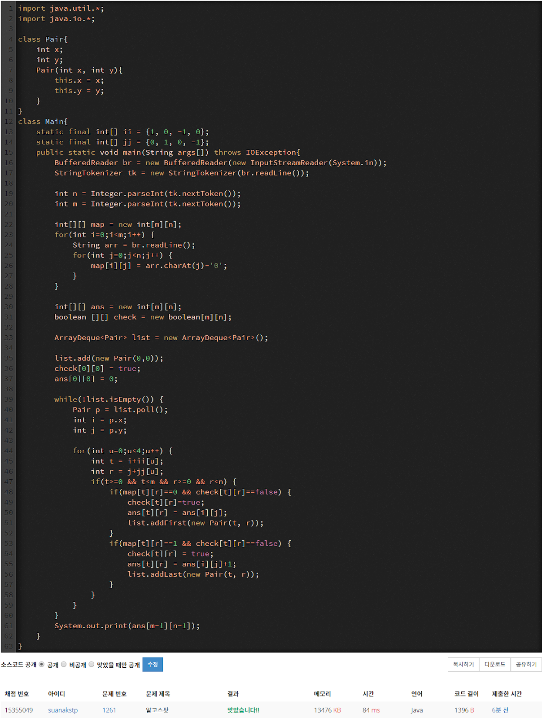Viewport: 542px width, 718px height.
Task: Click the memory value 13476 KB
Action: point(328,710)
